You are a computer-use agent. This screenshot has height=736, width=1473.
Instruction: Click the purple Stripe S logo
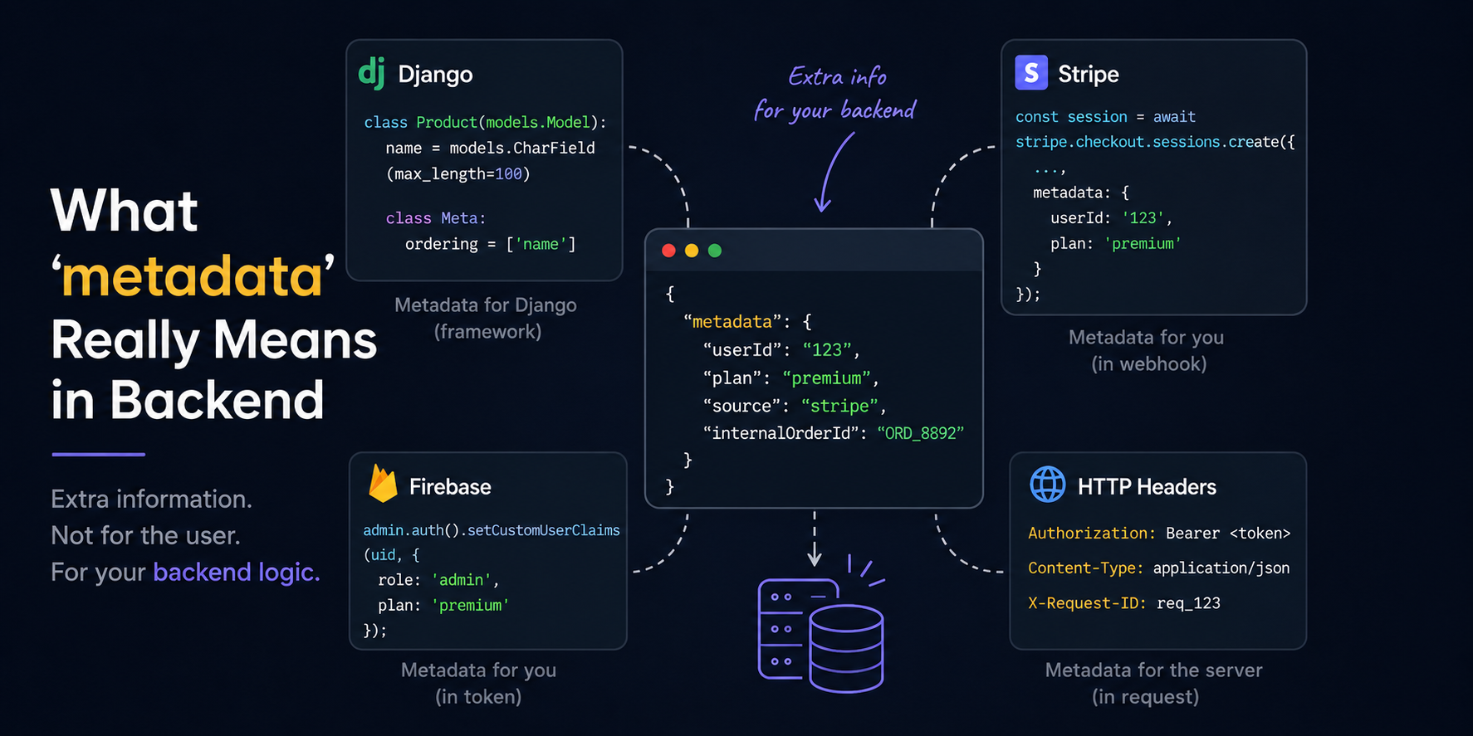pyautogui.click(x=1031, y=73)
